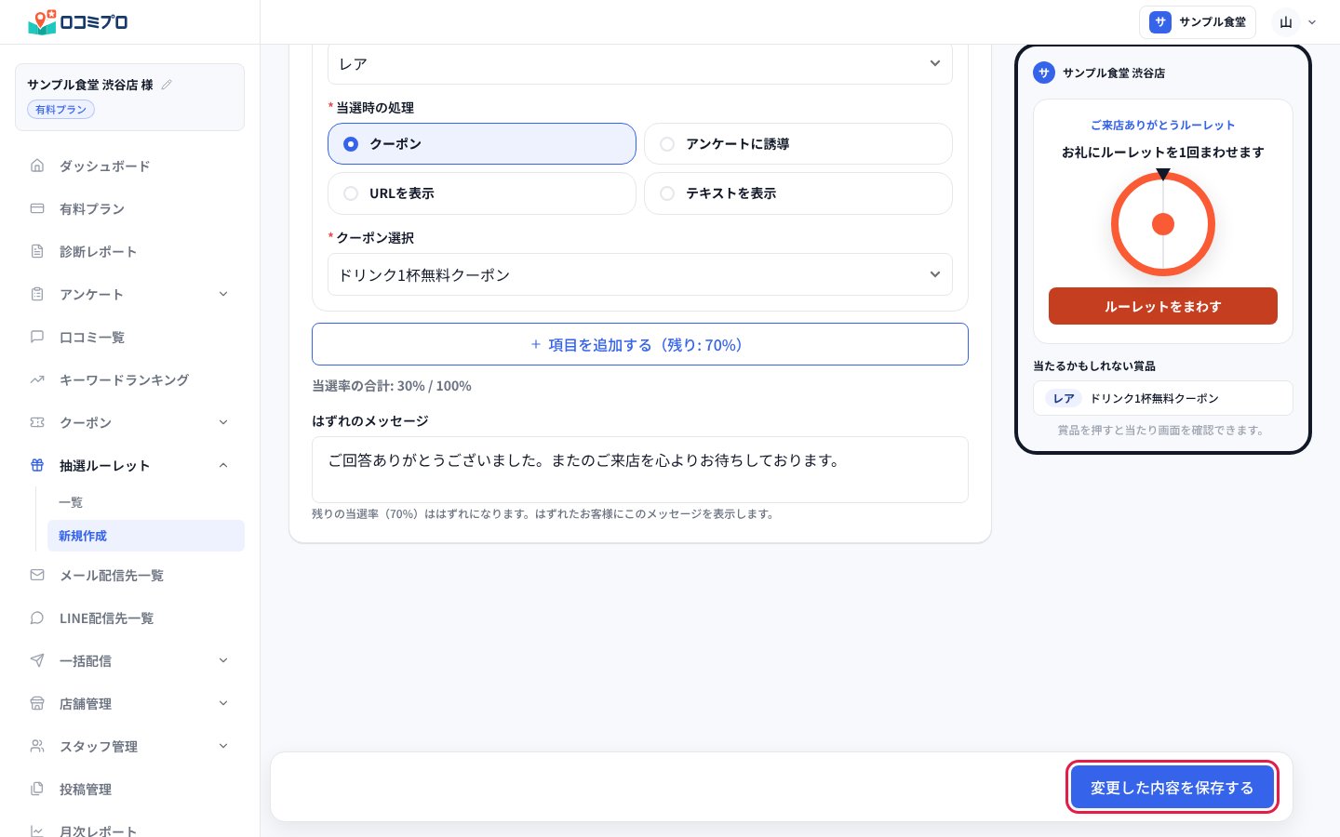Click the LINE配信先一覧 chat icon
Screen dimensions: 1340x837
coord(37,618)
